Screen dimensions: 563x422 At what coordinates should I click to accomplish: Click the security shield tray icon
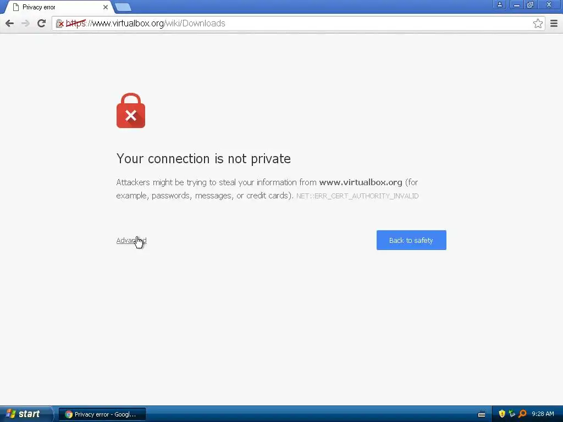coord(501,414)
